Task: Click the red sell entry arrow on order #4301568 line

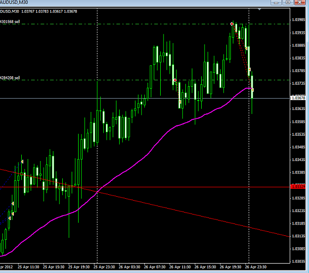Action: (232, 24)
